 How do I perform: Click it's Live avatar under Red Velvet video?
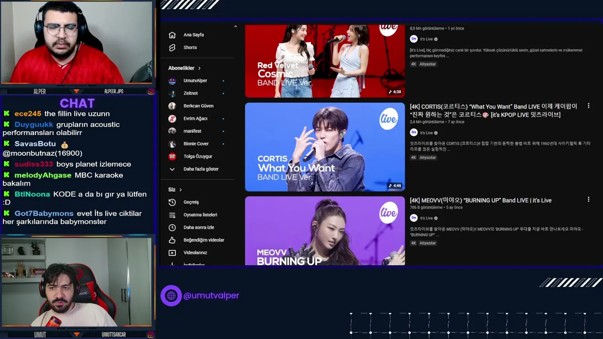coord(414,39)
